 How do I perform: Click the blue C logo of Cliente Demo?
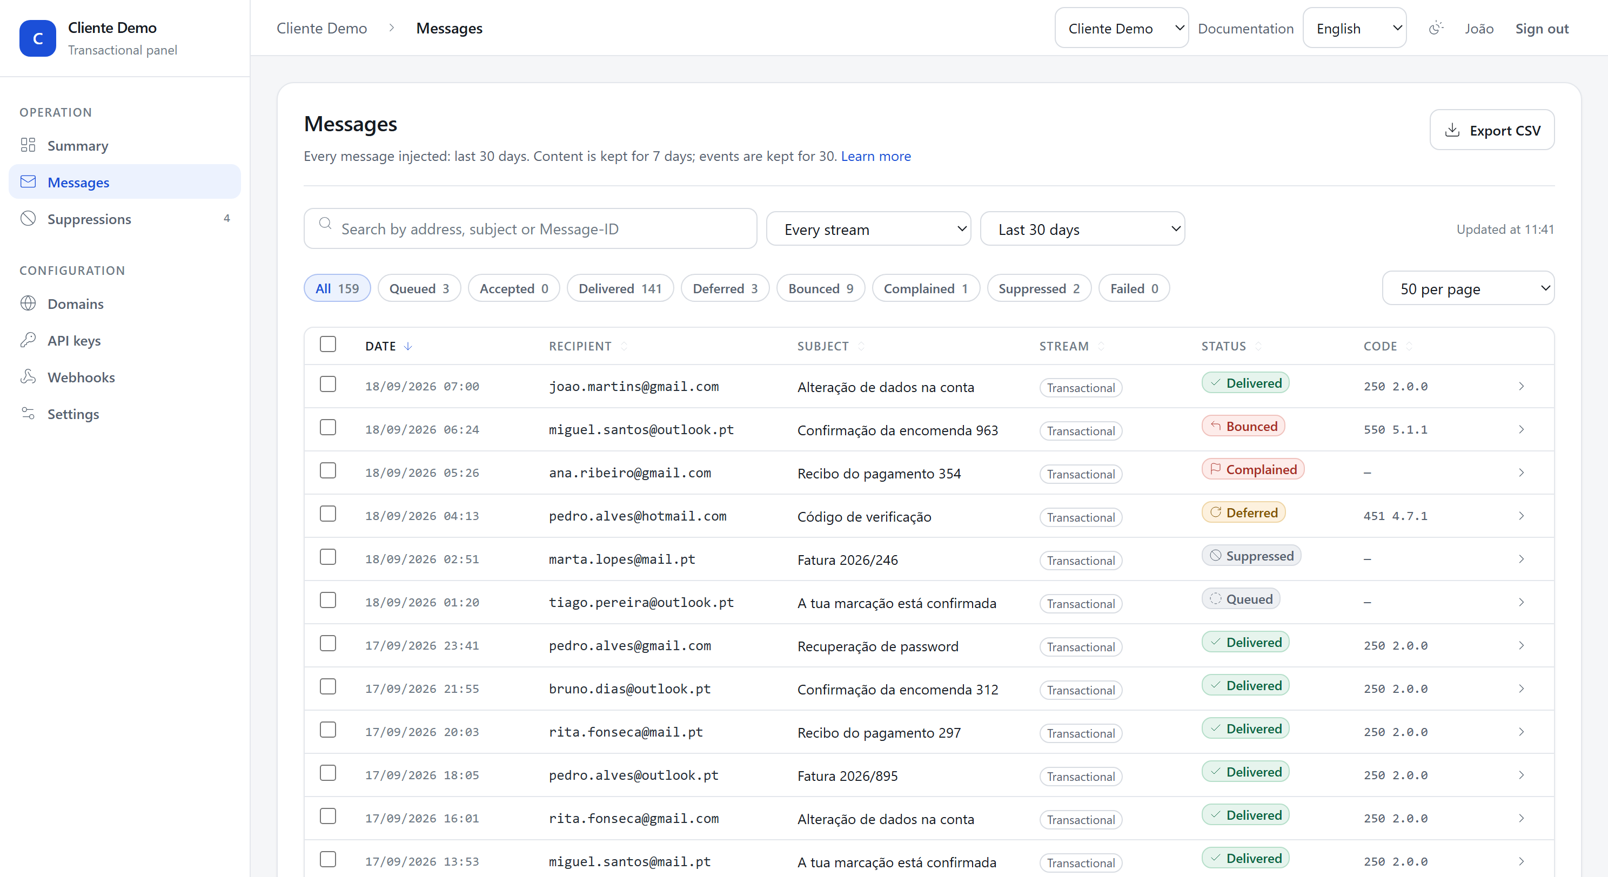tap(37, 38)
